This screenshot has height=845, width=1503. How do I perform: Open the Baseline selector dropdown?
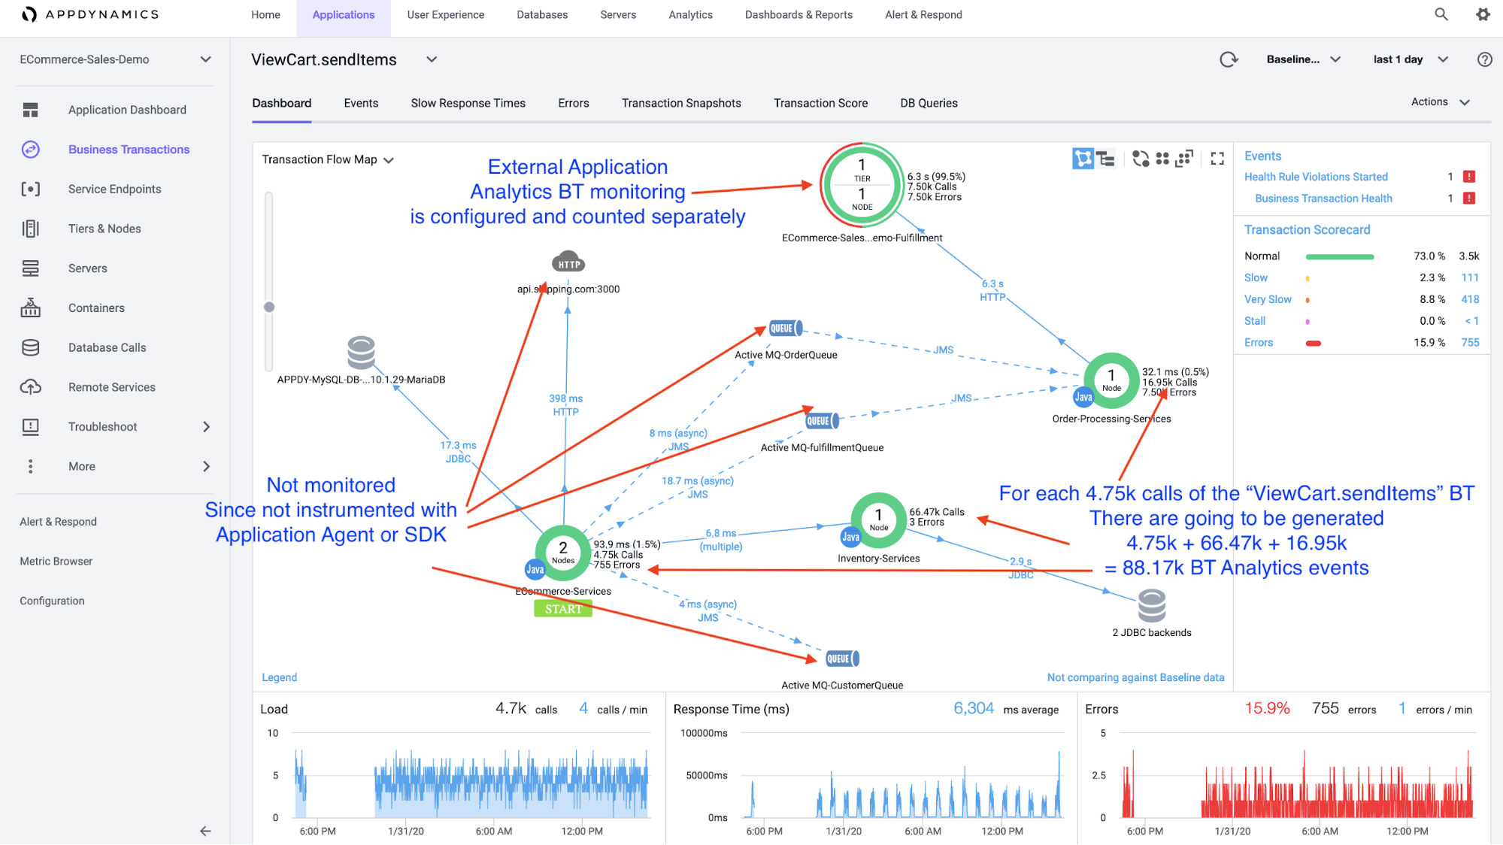coord(1303,59)
